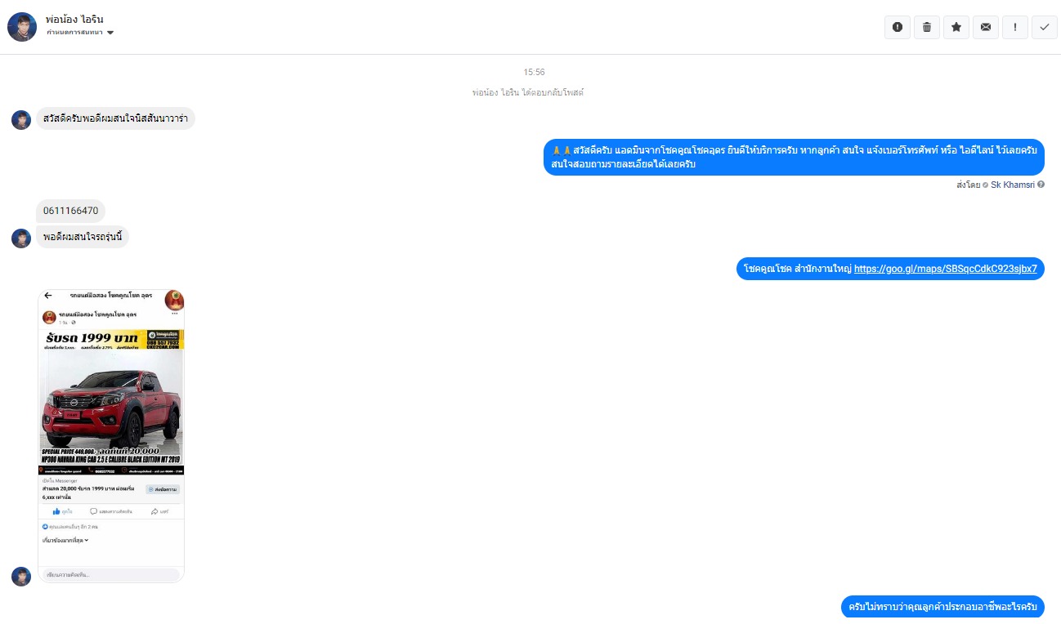Select the occupation question reply bubble

942,607
